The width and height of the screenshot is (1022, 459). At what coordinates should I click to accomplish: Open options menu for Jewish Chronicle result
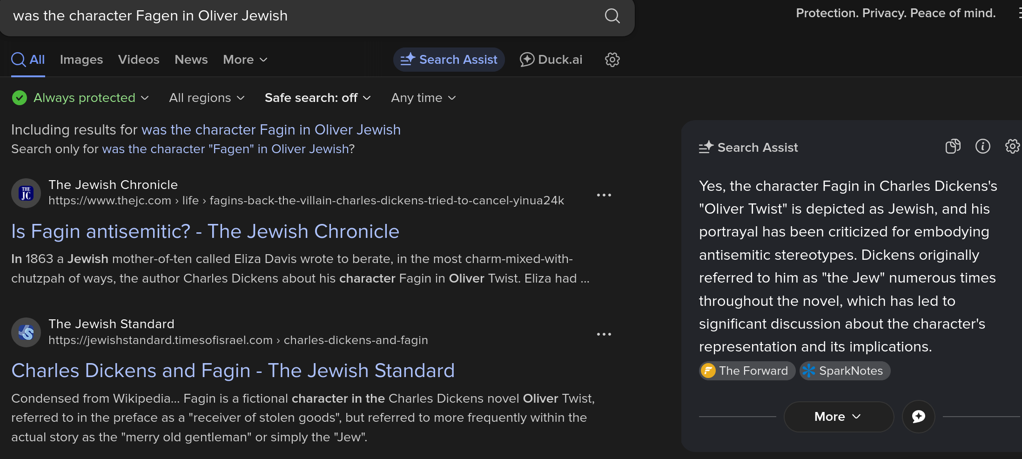click(x=604, y=195)
